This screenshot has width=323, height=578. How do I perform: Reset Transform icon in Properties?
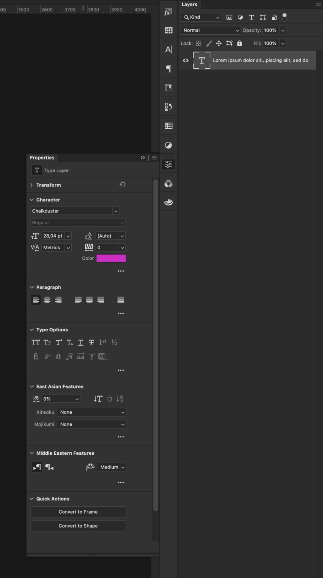click(x=123, y=185)
